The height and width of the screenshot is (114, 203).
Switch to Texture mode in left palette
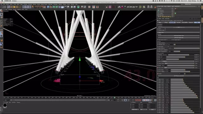1,17
